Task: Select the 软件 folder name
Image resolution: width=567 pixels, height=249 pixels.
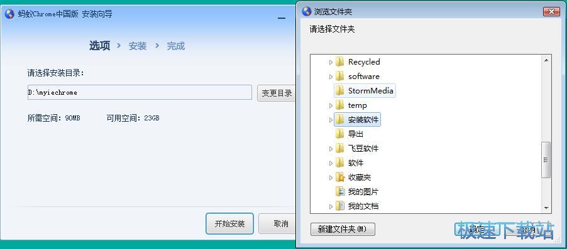Action: 355,162
